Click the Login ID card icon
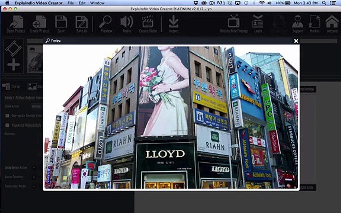This screenshot has height=213, width=341. [x=258, y=24]
